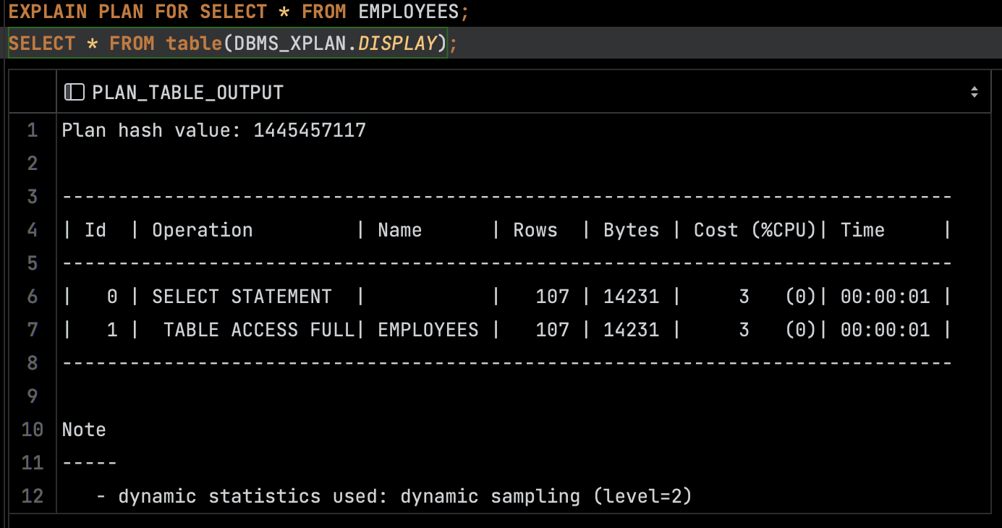Click the empty top-left grid corner cell

coord(33,92)
